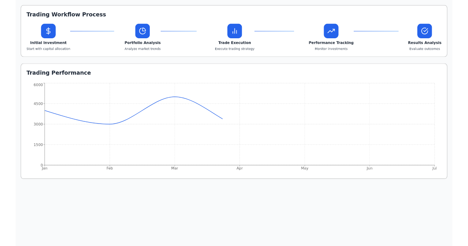Open the bar chart Trade Execution icon
The width and height of the screenshot is (468, 246).
coord(234,31)
